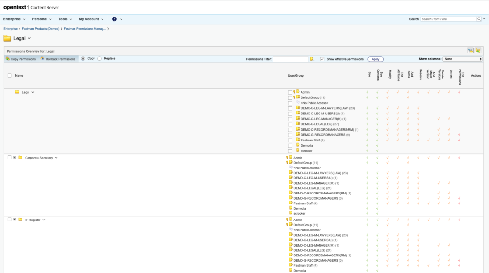Click the Admin user icon in the Legal section
Image resolution: width=489 pixels, height=273 pixels.
[298, 92]
